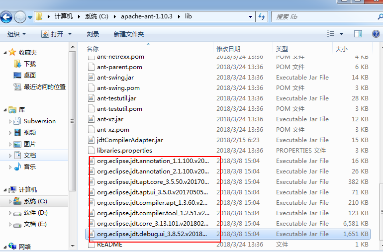
Task: Sort files by 大小 column header
Action: pos(342,49)
